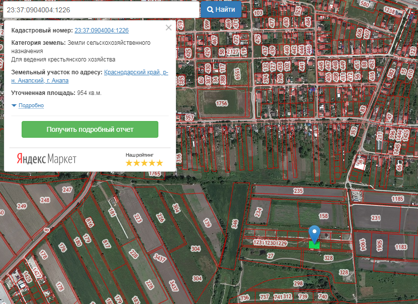The image size is (418, 304).
Task: Choose parcel 231 on the map
Action: point(376,218)
